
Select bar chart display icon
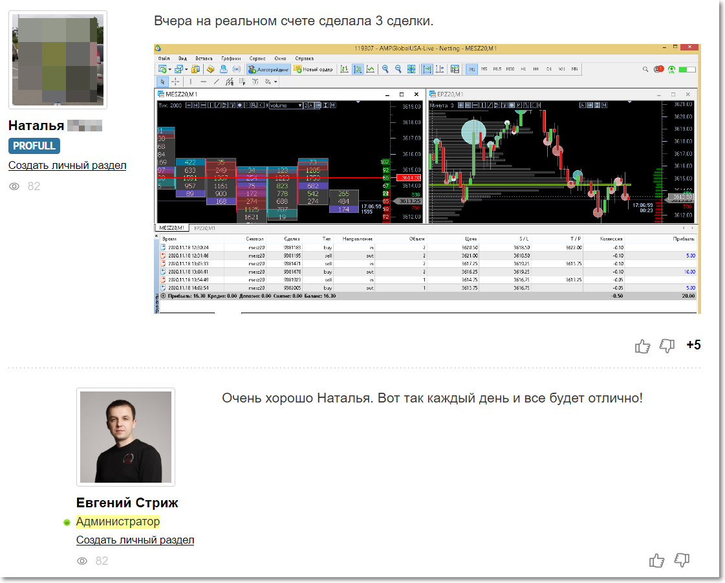pyautogui.click(x=345, y=69)
